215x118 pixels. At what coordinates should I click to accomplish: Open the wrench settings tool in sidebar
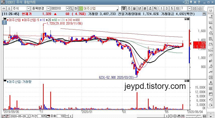[211, 28]
